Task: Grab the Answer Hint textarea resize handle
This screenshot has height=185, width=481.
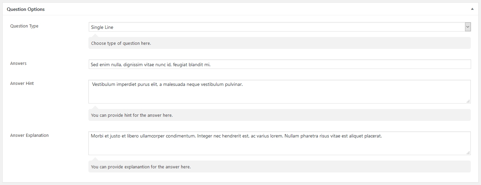Action: click(468, 101)
